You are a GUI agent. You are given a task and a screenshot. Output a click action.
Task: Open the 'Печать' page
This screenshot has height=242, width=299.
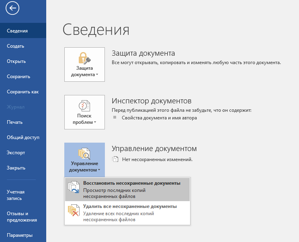15,122
